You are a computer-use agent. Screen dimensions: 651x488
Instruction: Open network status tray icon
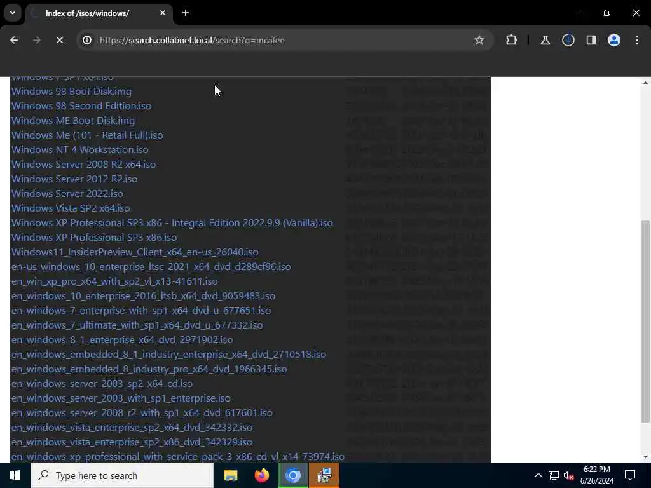point(554,475)
